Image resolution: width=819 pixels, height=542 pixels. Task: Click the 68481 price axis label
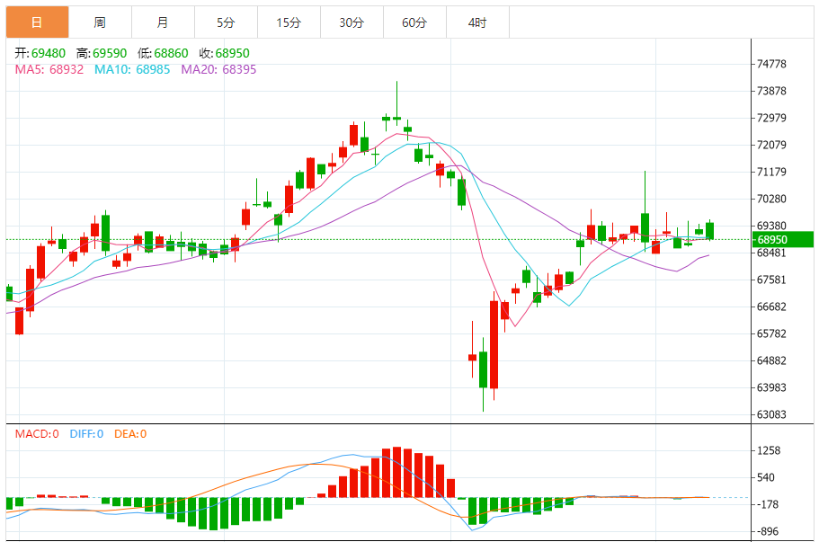click(771, 253)
